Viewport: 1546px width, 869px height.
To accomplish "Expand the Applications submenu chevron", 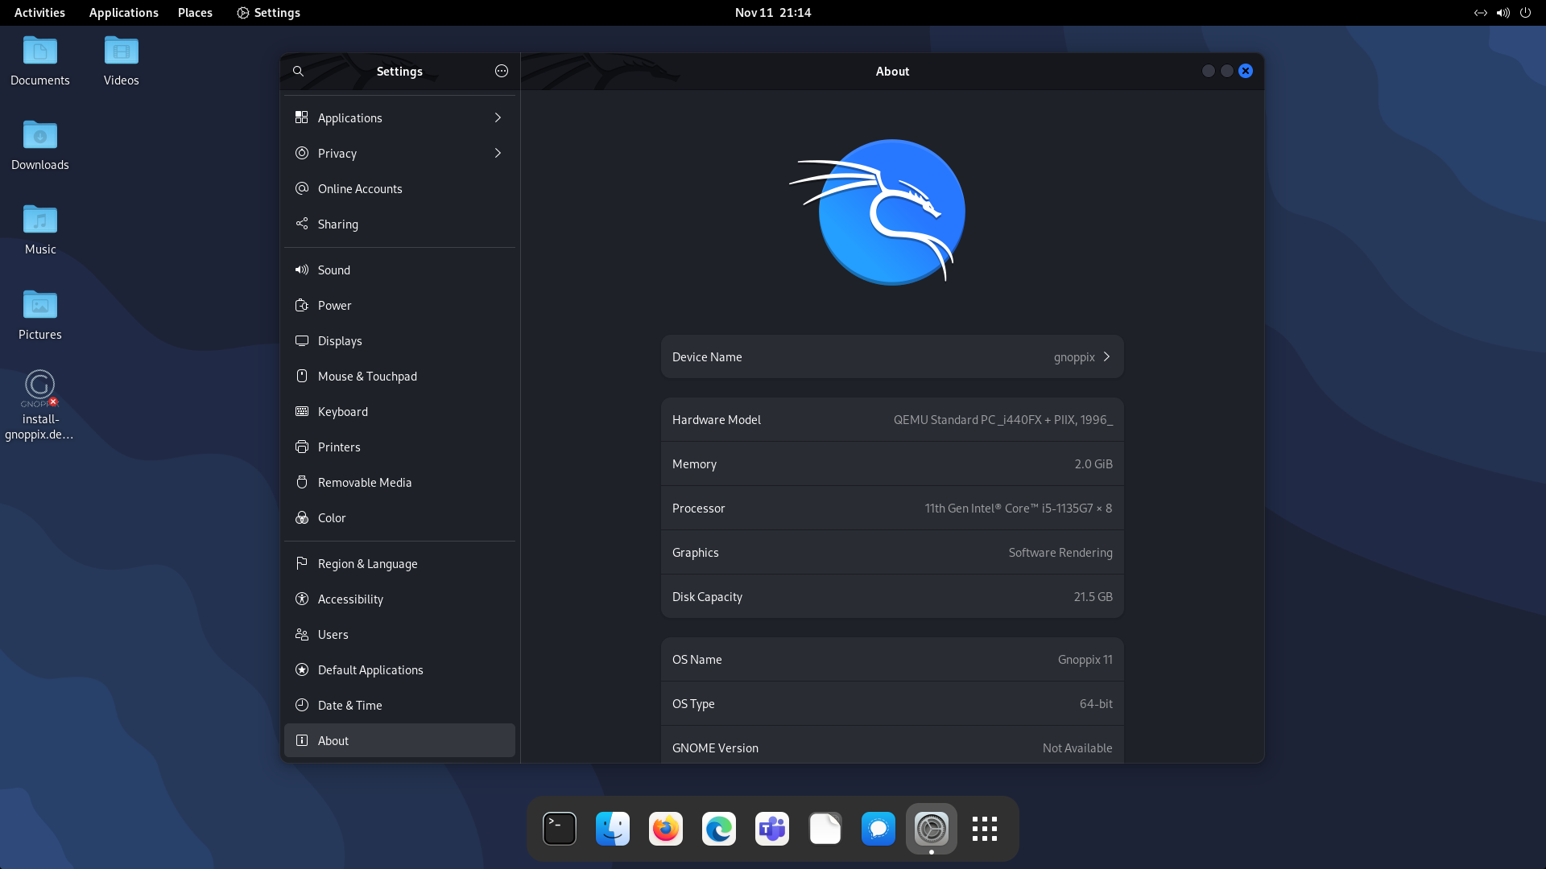I will click(498, 117).
